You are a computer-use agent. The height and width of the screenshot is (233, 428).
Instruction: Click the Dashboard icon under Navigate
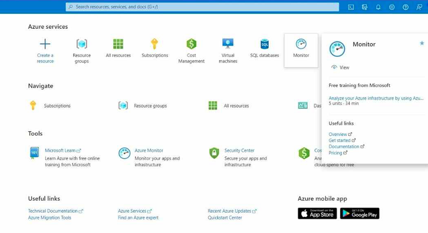[x=303, y=105]
